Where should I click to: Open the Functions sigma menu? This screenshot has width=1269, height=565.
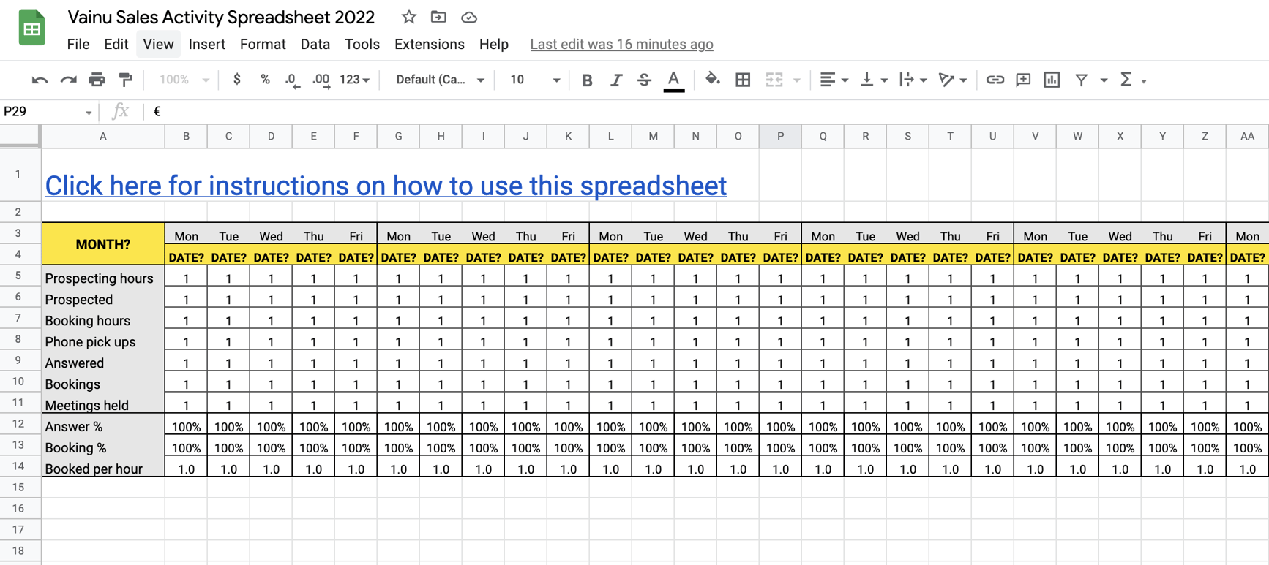[1131, 80]
